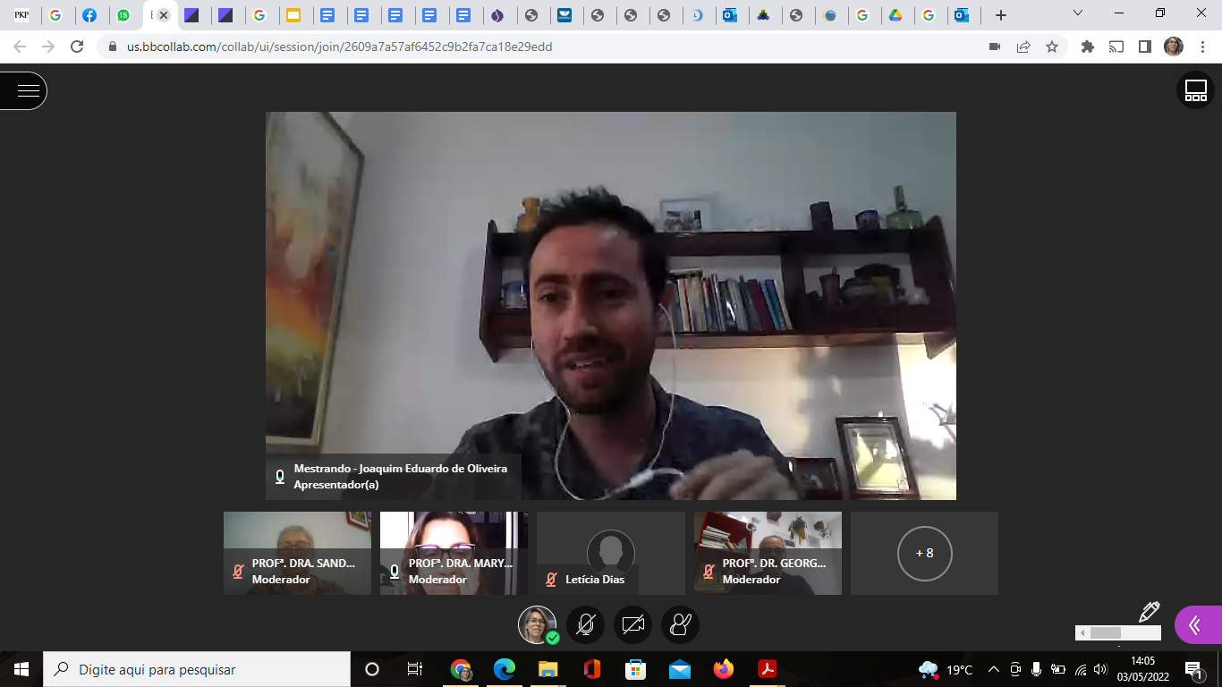Screen dimensions: 1222x687
Task: Open tab search dropdown arrow
Action: (x=1078, y=13)
